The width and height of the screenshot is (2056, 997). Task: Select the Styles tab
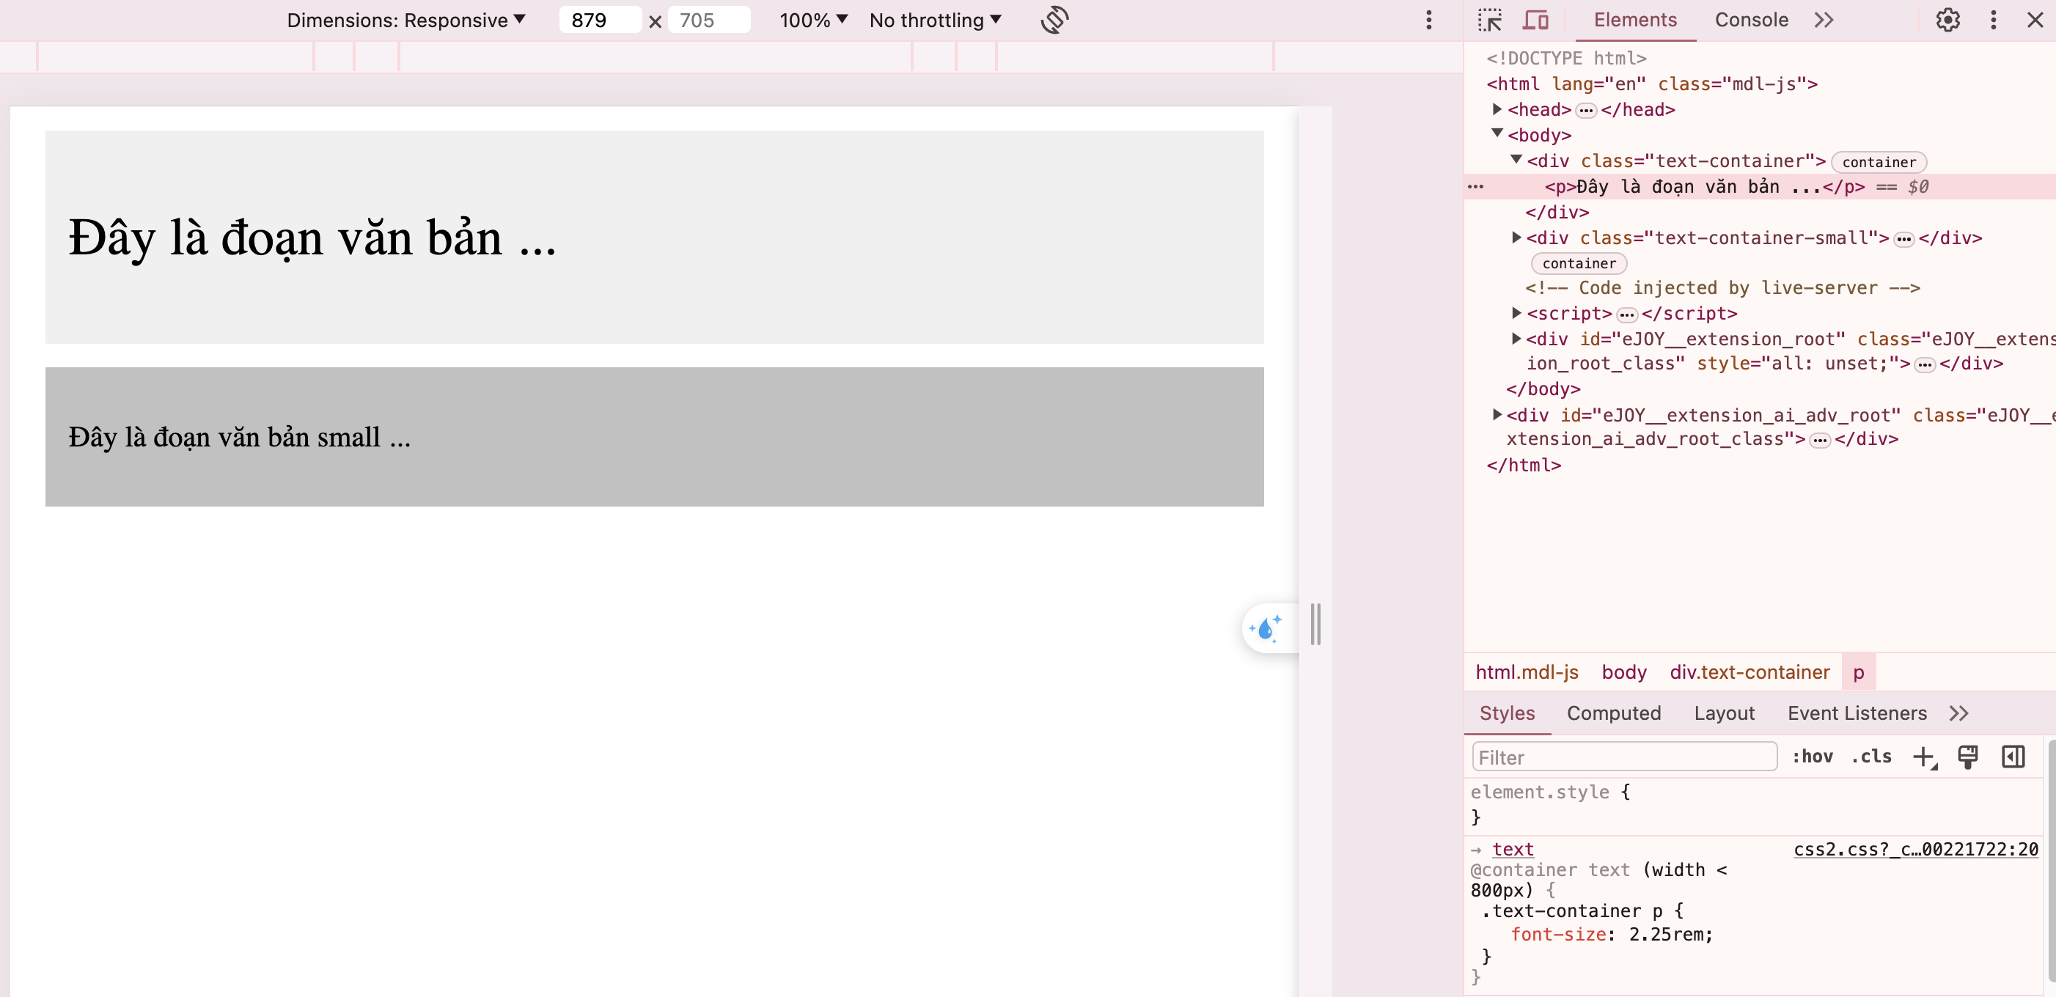1506,713
